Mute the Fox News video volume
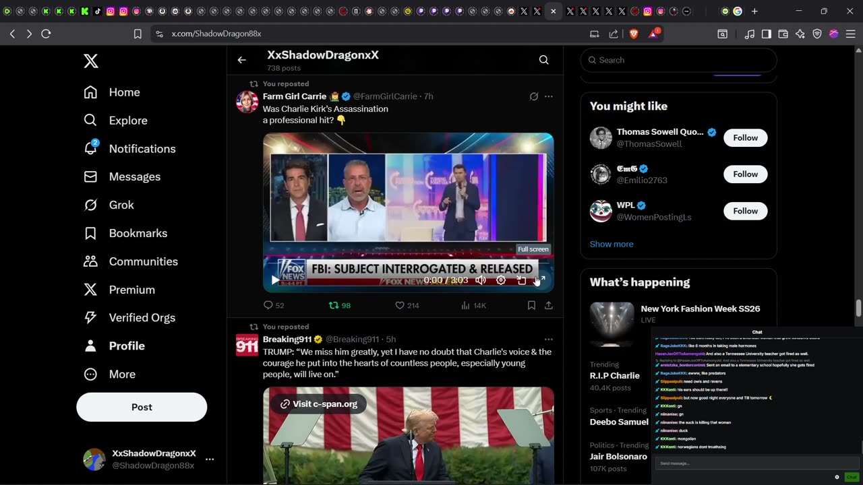 [481, 280]
